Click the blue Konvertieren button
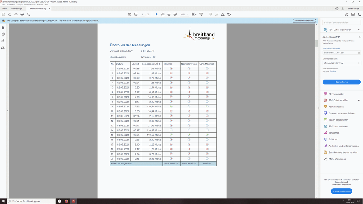This screenshot has height=204, width=363. (x=342, y=82)
